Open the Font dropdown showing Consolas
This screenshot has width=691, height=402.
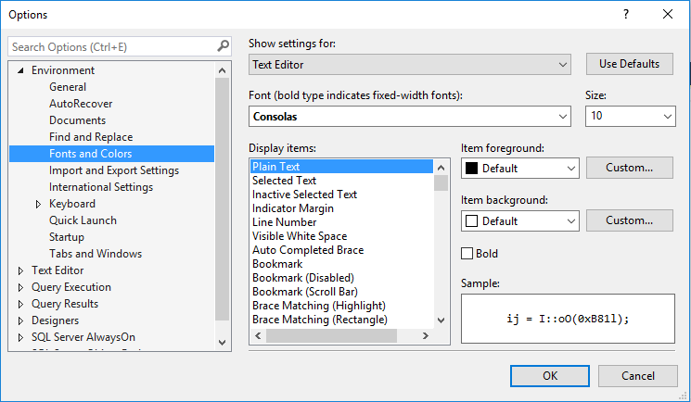[411, 117]
